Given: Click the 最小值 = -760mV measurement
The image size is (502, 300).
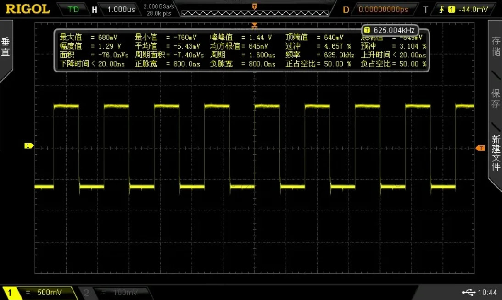Looking at the screenshot, I should 166,38.
